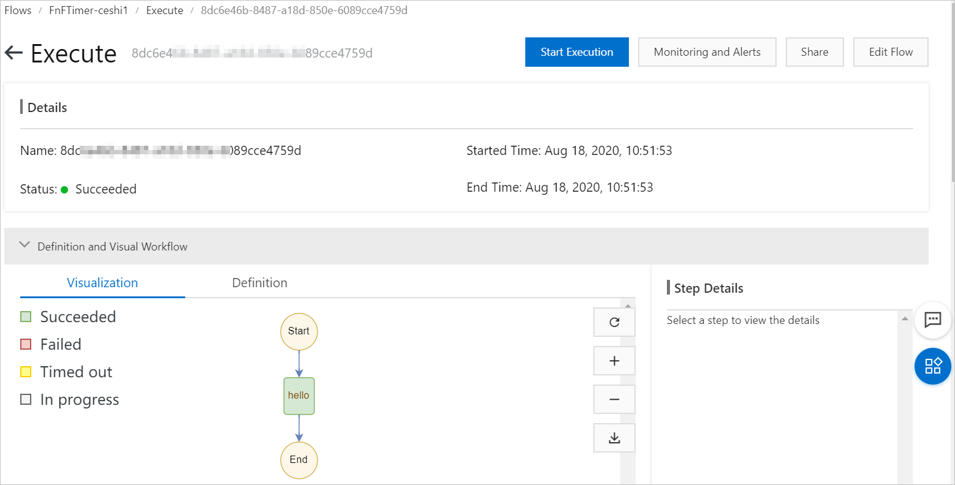955x485 pixels.
Task: Open Monitoring and Alerts
Action: 707,52
